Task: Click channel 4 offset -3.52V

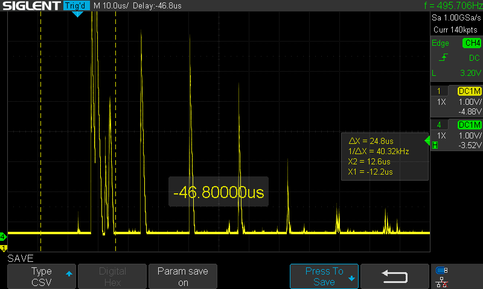Action: tap(470, 145)
